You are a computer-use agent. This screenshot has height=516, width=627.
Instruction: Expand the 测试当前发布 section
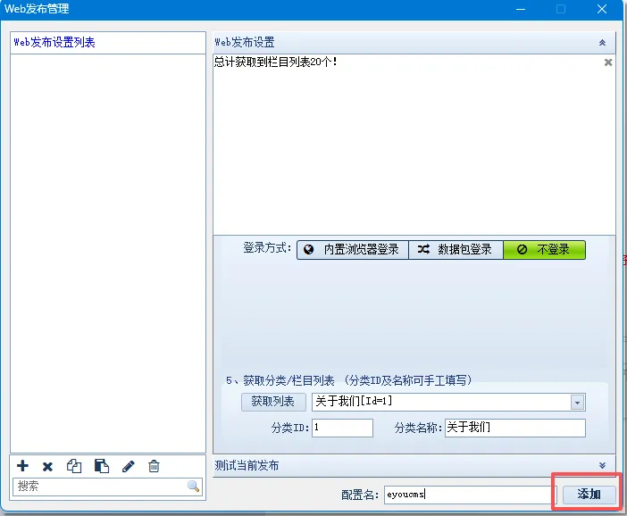tap(602, 465)
